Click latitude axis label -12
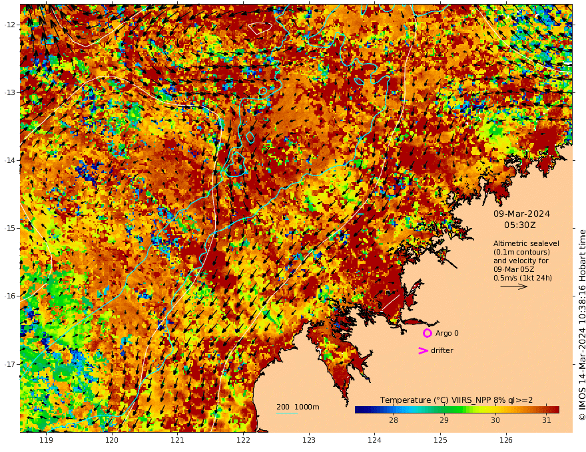The width and height of the screenshot is (586, 452). click(10, 25)
